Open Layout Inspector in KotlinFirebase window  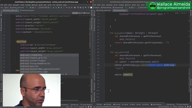pos(183,104)
